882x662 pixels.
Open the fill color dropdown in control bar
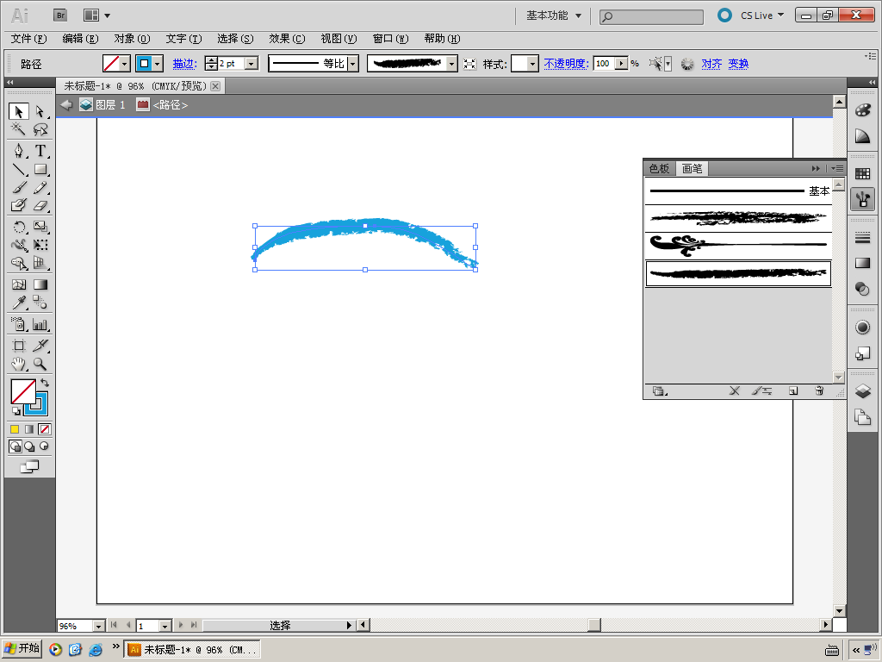click(x=126, y=64)
